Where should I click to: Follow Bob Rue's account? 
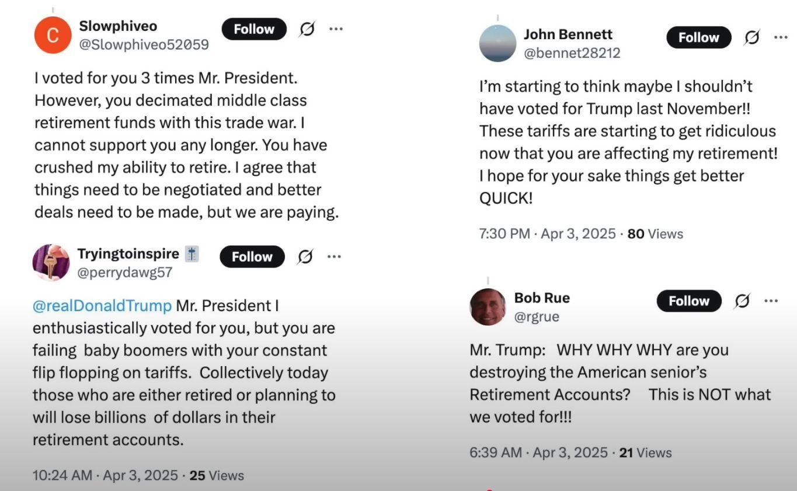(689, 301)
